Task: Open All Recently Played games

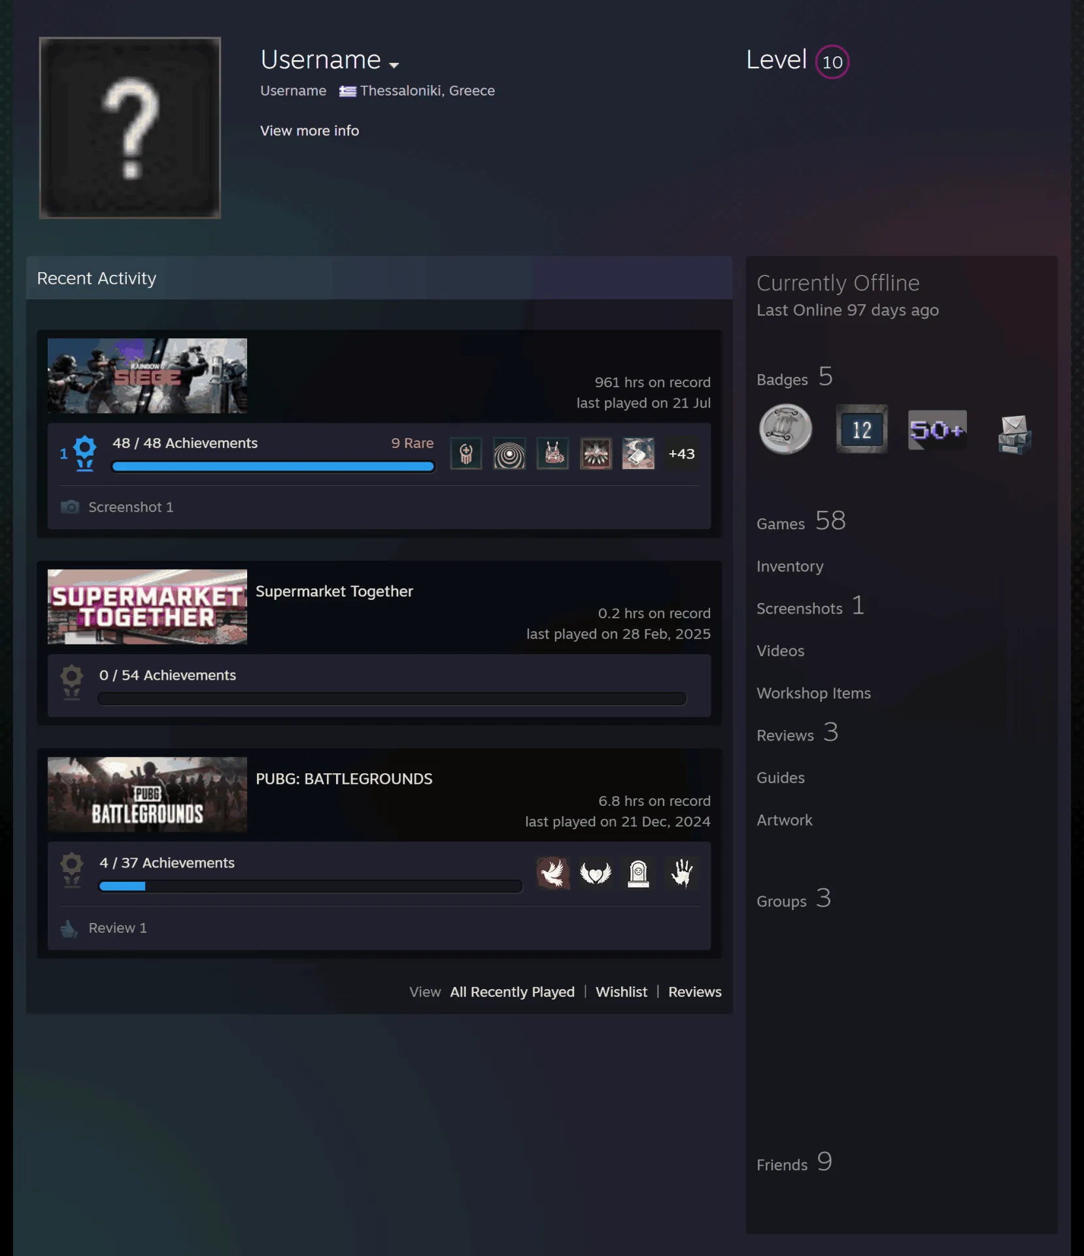Action: click(x=513, y=992)
